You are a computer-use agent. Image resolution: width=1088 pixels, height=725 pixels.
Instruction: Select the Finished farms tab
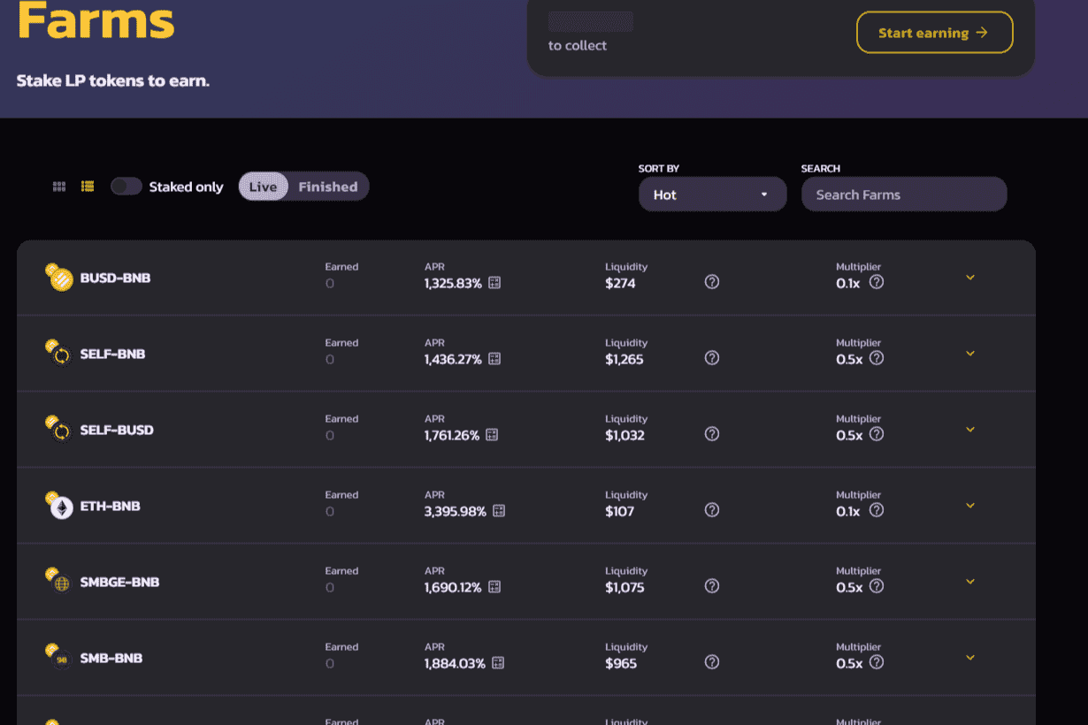click(328, 187)
